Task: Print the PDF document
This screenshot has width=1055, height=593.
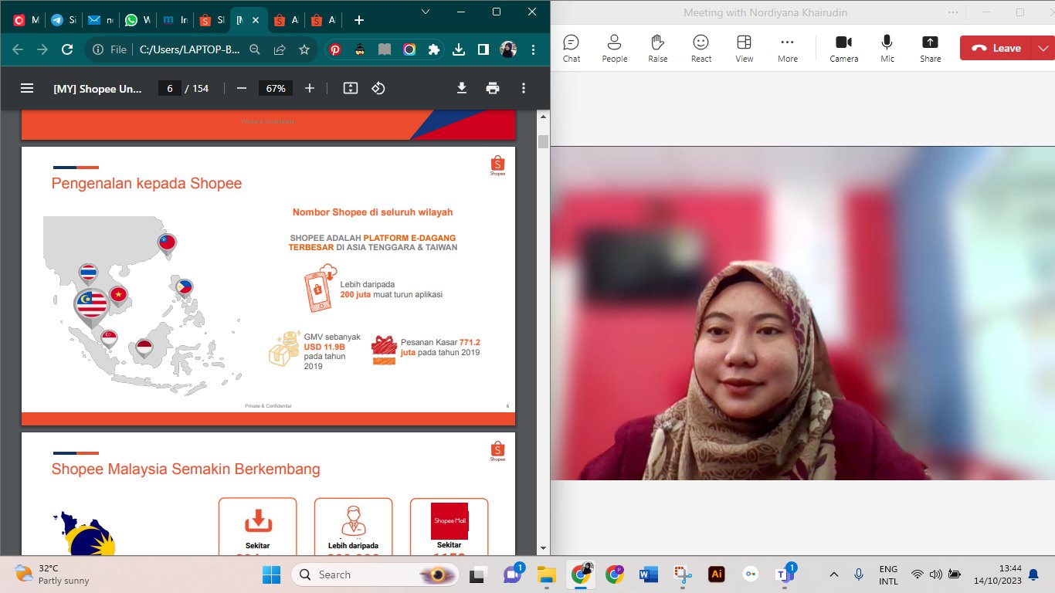Action: click(493, 88)
